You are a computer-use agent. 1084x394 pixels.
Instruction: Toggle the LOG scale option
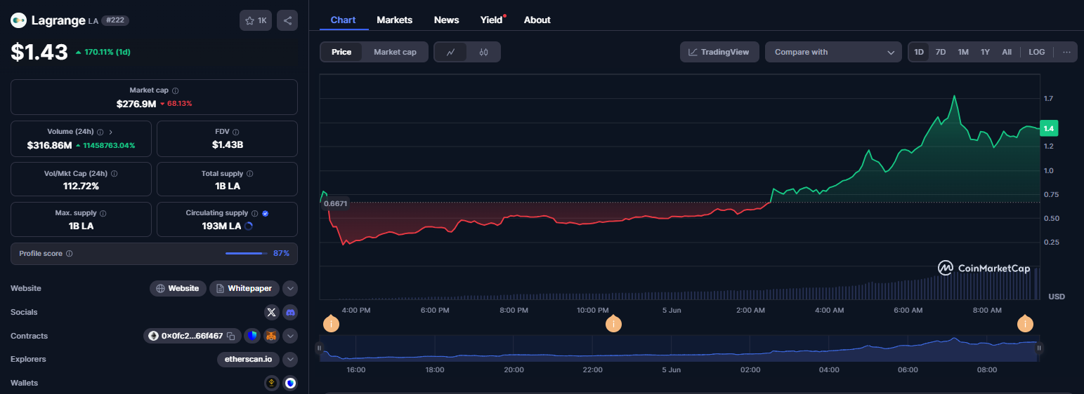click(1036, 52)
